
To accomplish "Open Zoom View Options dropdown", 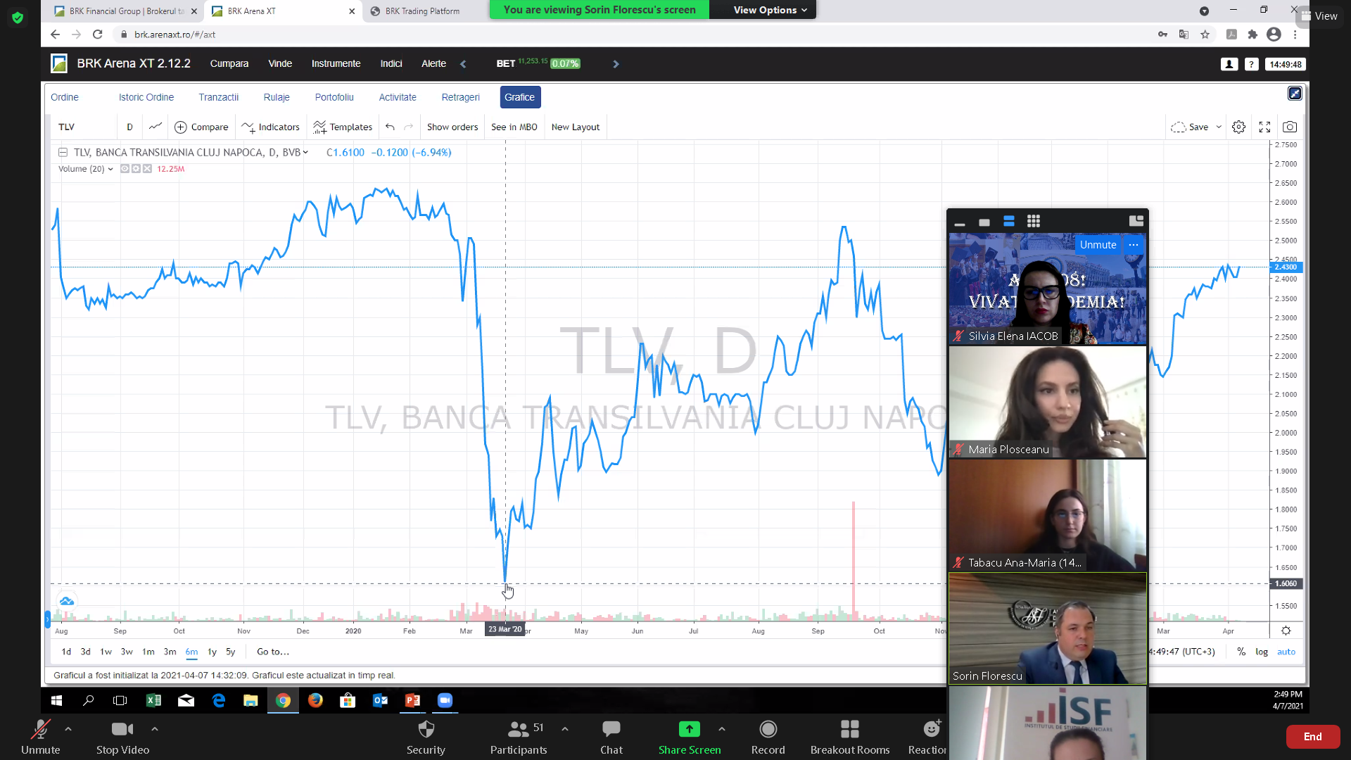I will [x=770, y=10].
